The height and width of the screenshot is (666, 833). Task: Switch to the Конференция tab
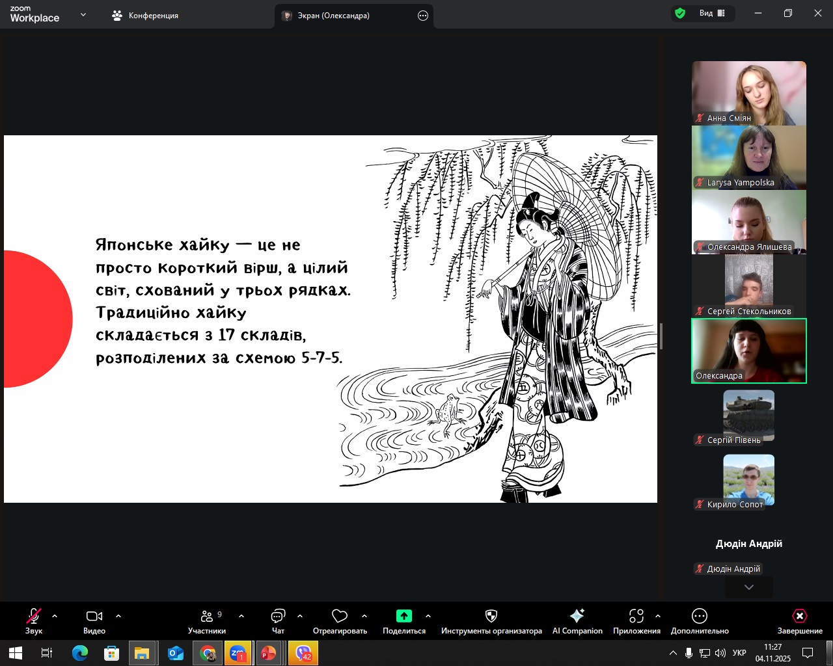click(146, 16)
